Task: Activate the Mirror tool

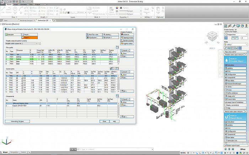Action: coord(42,11)
